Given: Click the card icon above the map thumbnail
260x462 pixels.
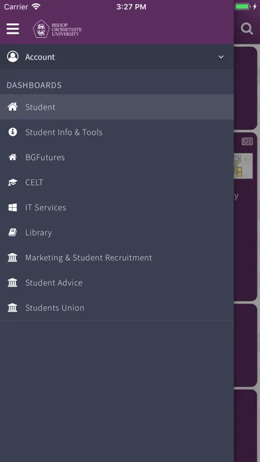Looking at the screenshot, I should 247,141.
